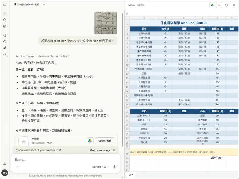
Task: Select column A header
Action: (x=144, y=18)
